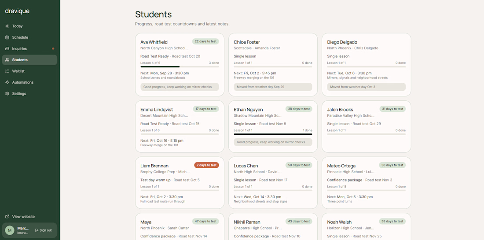Screen dimensions: 484x240
Task: Click the Settings gear icon
Action: coord(7,94)
